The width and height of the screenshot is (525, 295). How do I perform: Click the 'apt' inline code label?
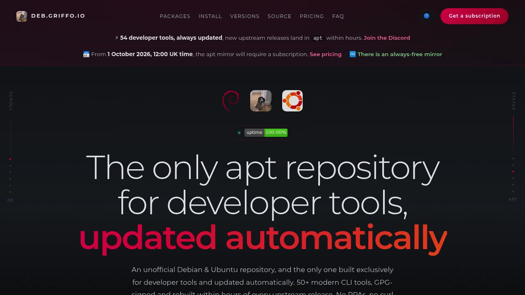[318, 38]
